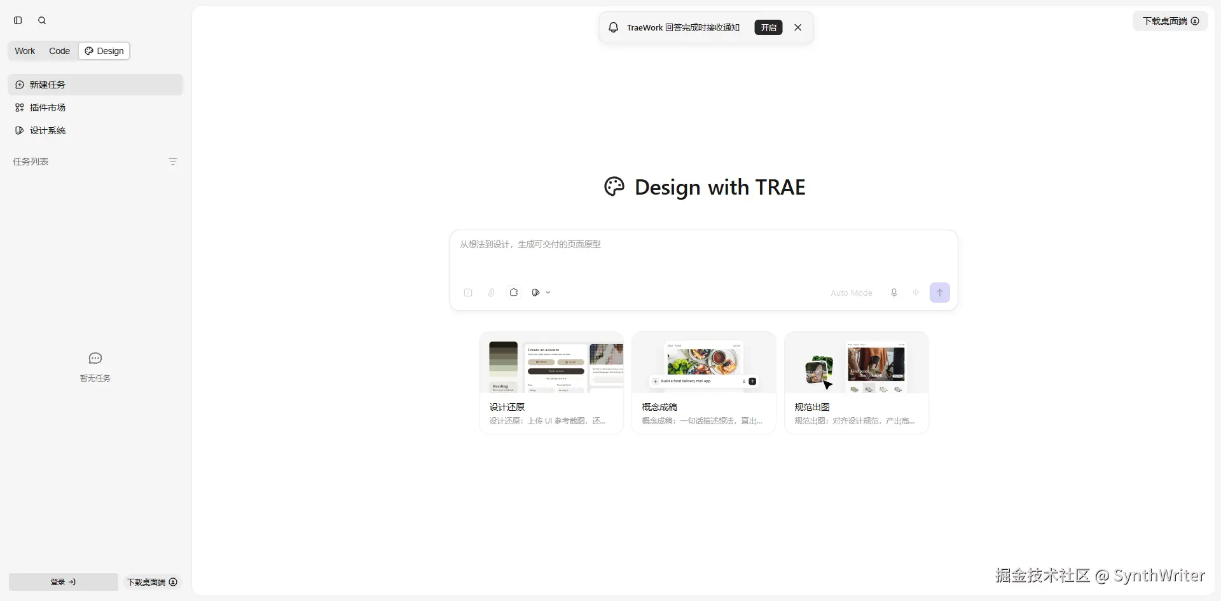Open the 插件市场 plugin marketplace
The image size is (1221, 601).
click(95, 107)
